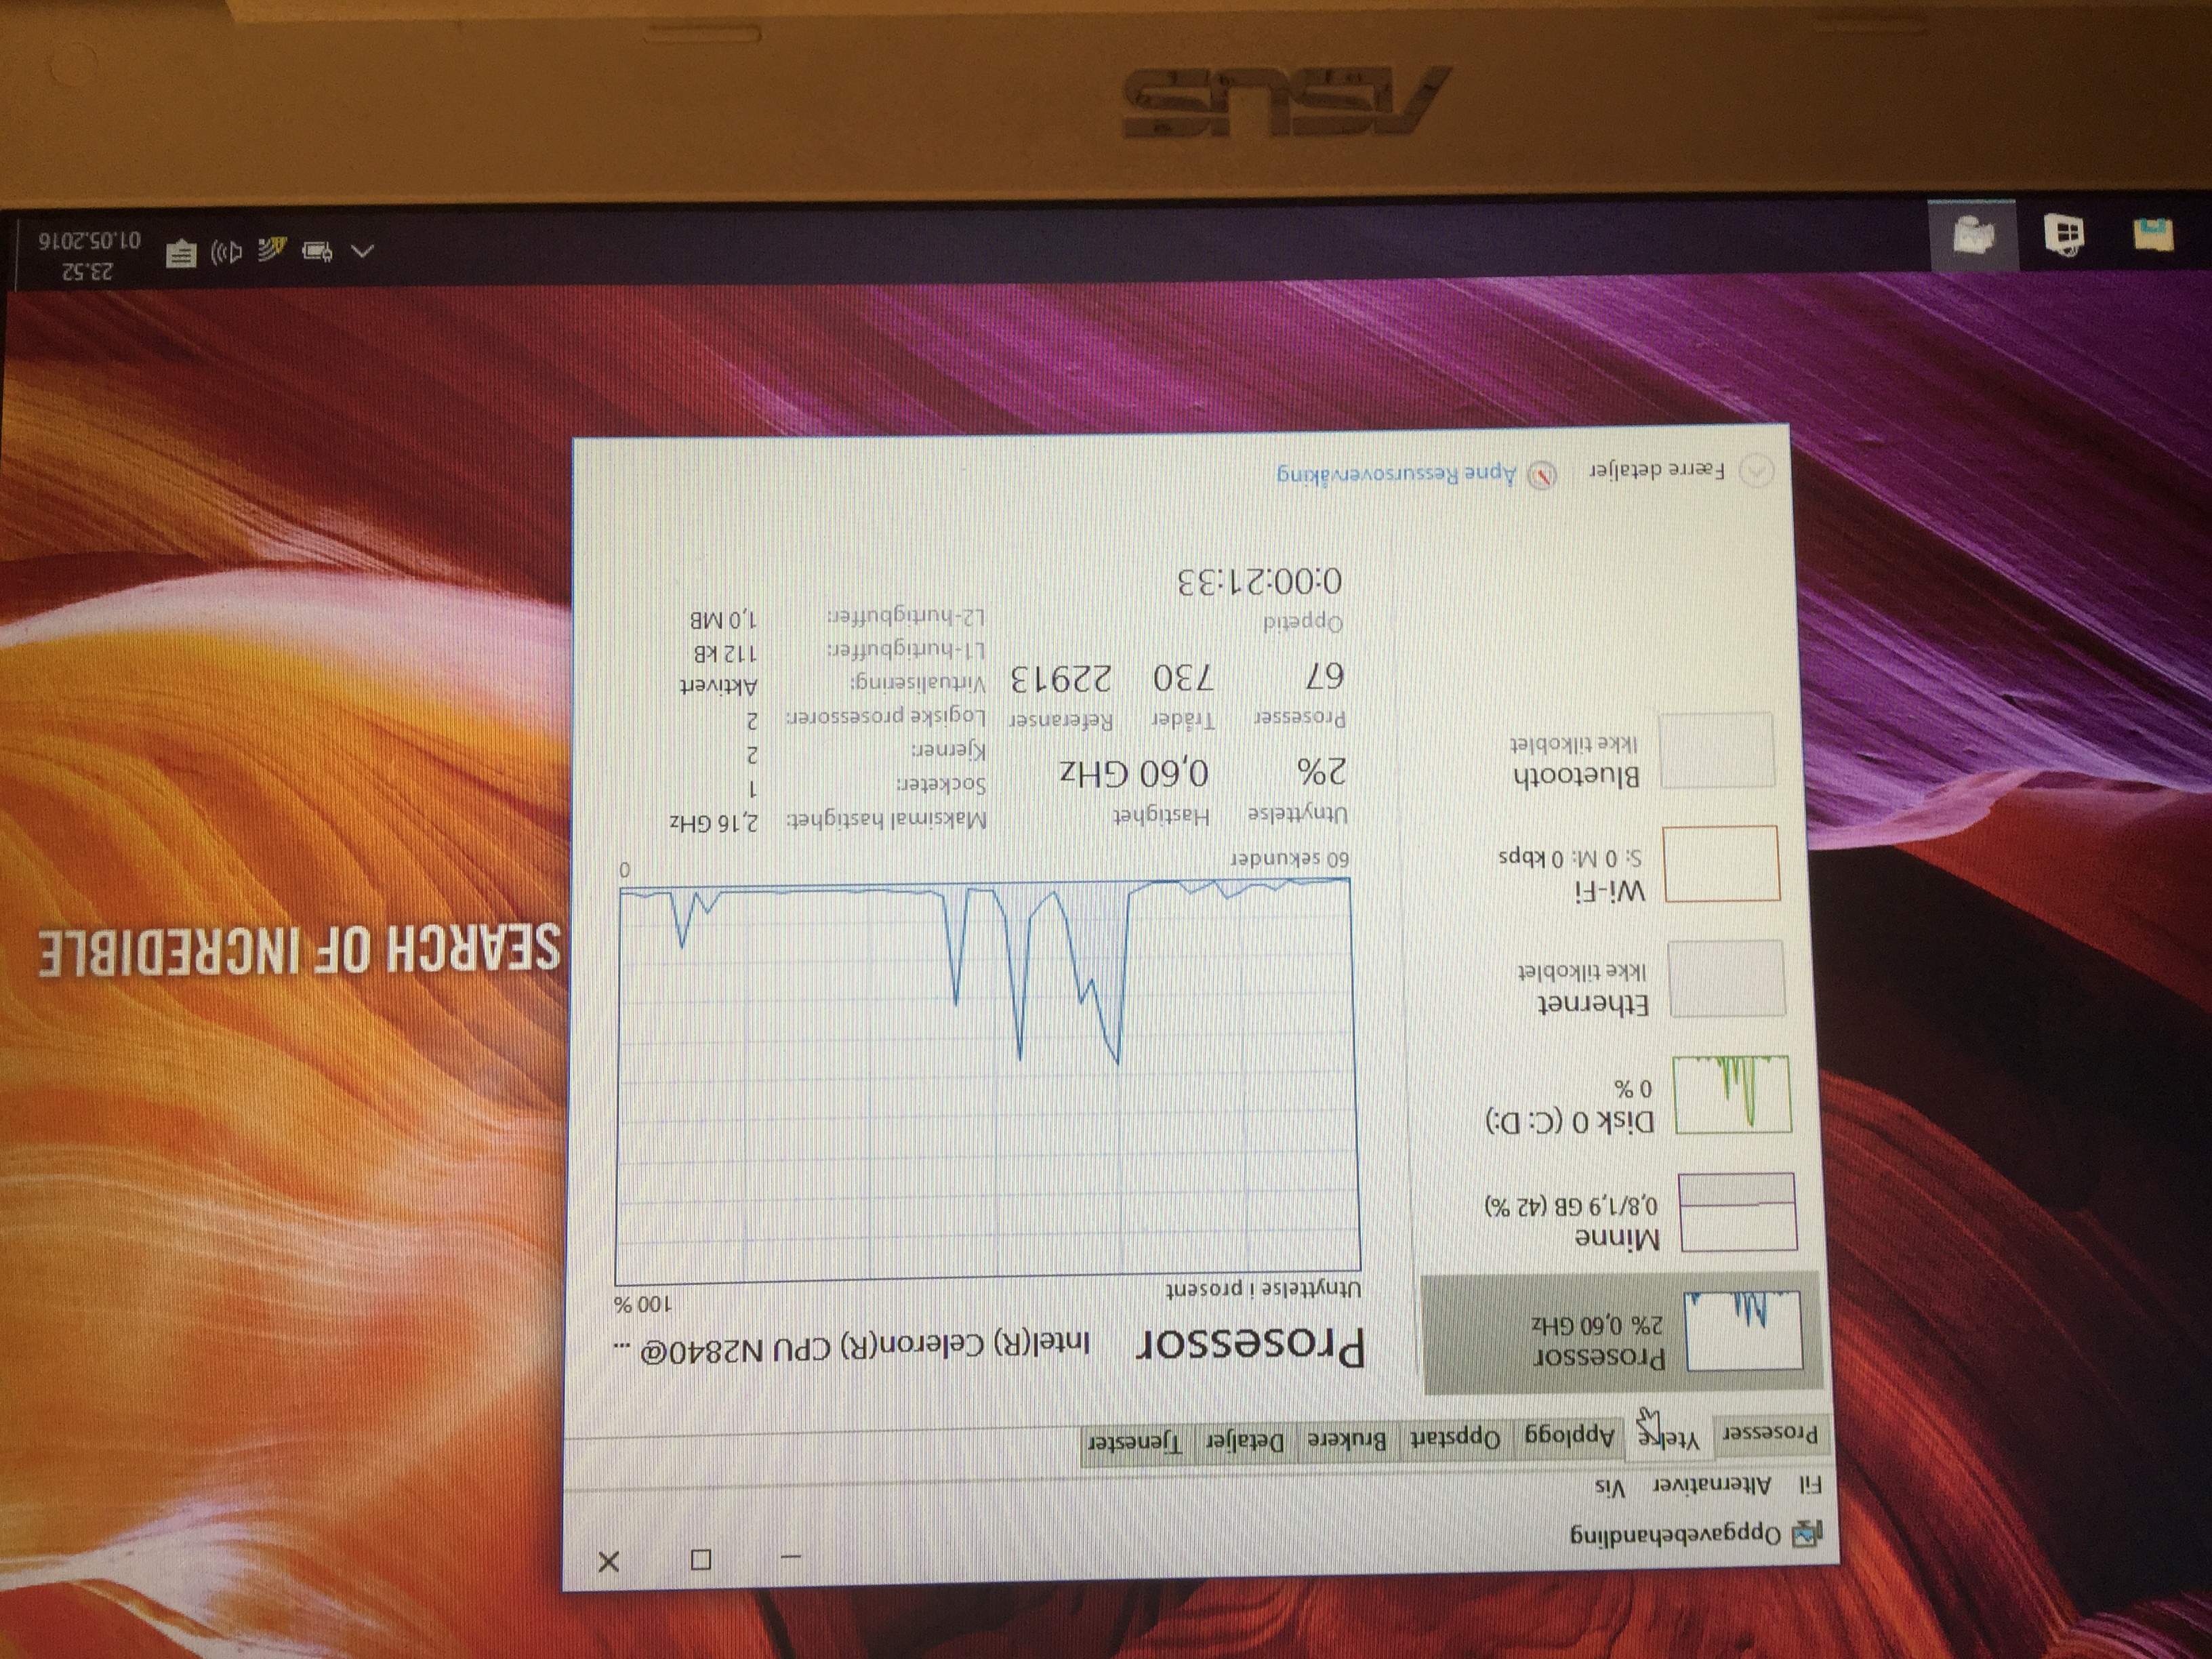Close the Oppgavebehandling window
This screenshot has width=2212, height=1659.
coord(608,1561)
